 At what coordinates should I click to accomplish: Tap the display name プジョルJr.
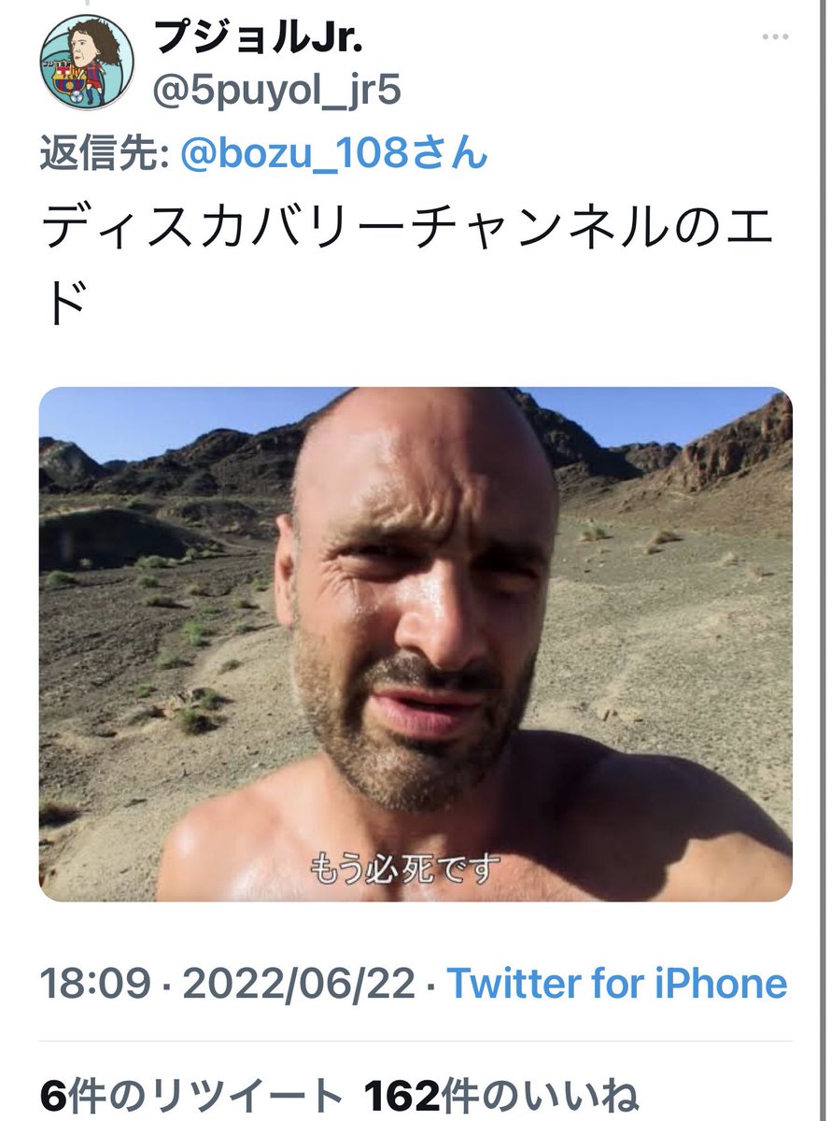click(x=258, y=38)
